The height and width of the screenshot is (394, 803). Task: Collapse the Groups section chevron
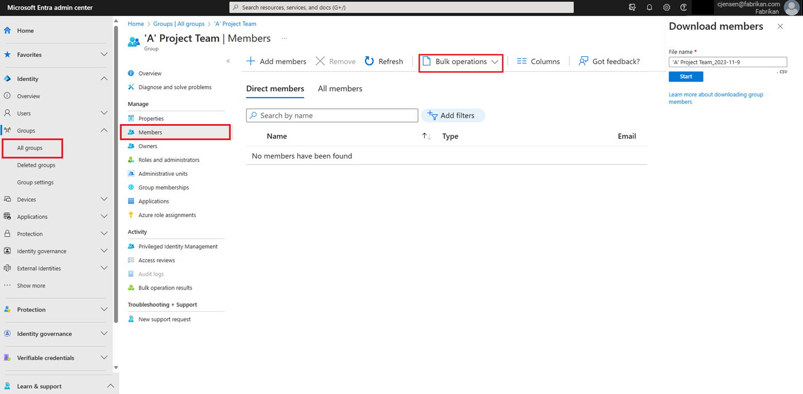[104, 130]
